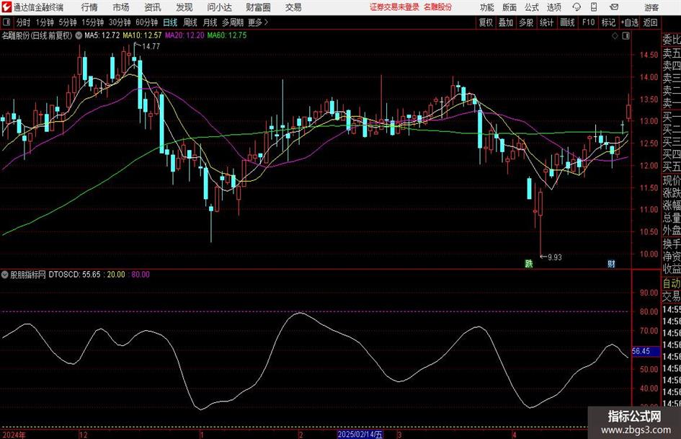Viewport: 681px width, 439px height.
Task: Open the customer service headset icon
Action: tap(577, 7)
